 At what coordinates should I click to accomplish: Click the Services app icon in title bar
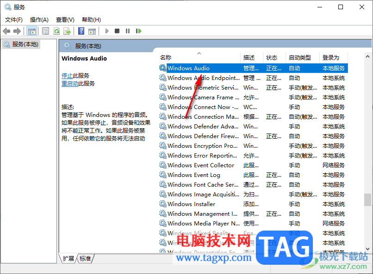coord(8,7)
